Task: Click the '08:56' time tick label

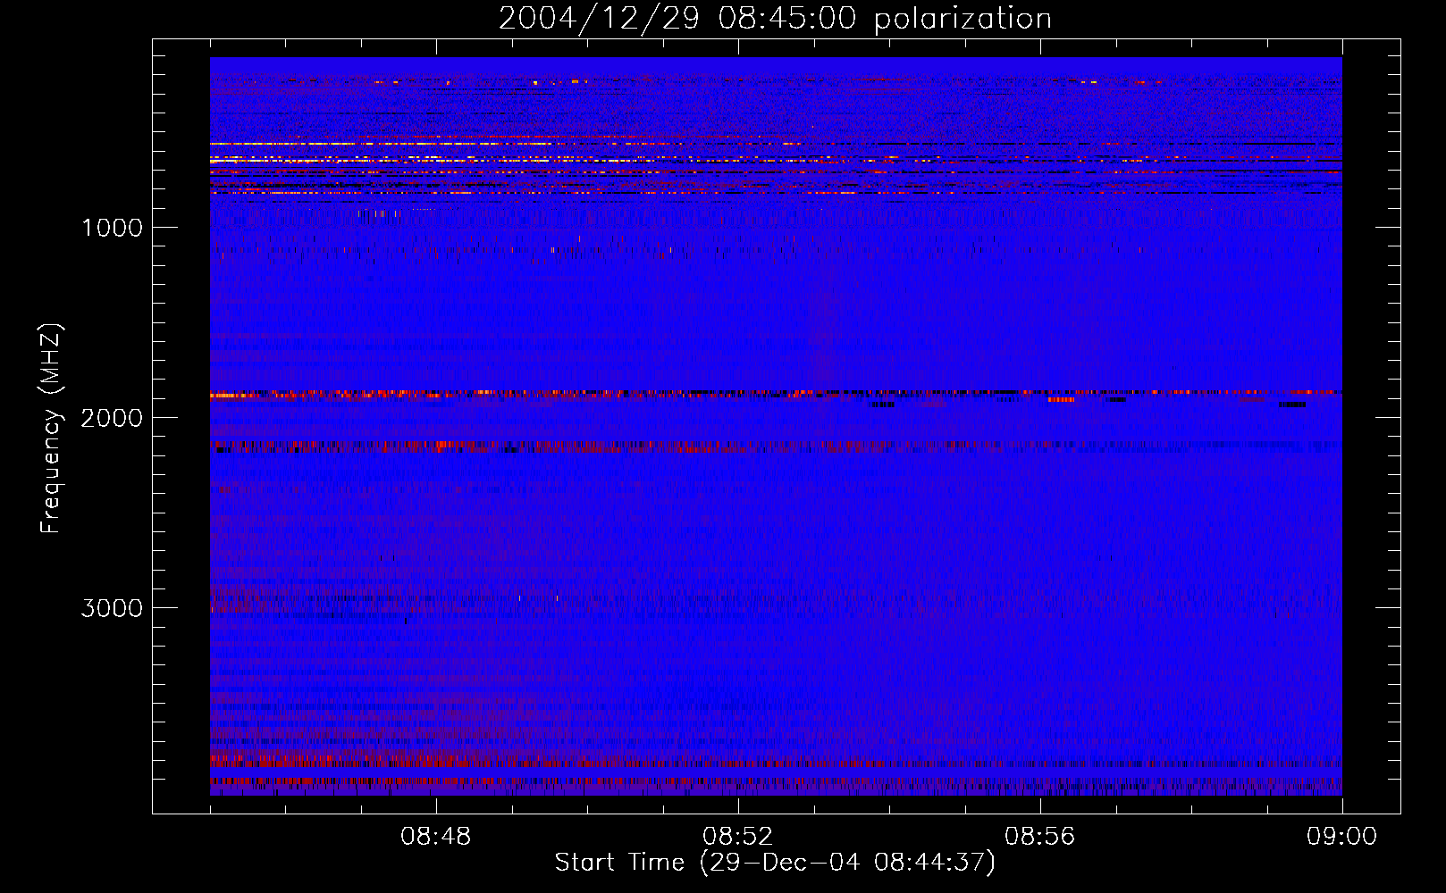Action: pyautogui.click(x=1040, y=837)
